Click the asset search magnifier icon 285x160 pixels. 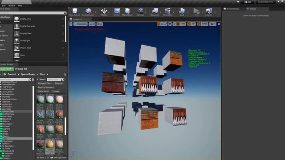(x=62, y=80)
